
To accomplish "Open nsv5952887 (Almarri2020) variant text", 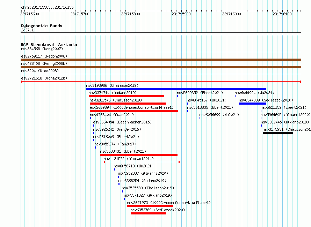I will point(143,173).
